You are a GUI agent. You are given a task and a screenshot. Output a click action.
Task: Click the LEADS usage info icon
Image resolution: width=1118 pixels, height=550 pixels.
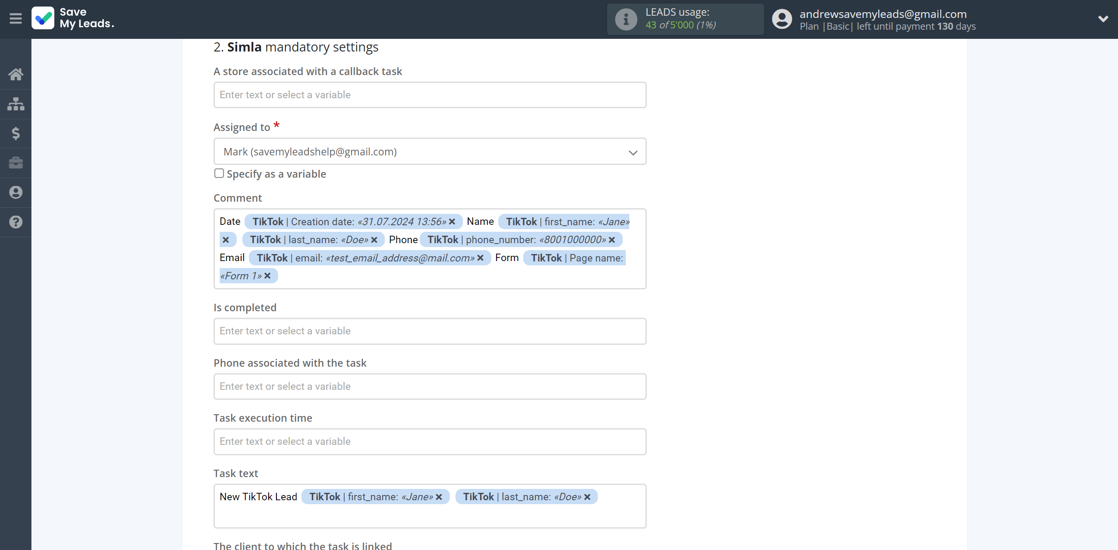tap(626, 19)
